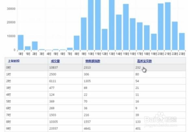Image resolution: width=188 pixels, height=132 pixels.
Task: Click the chart bar above the 21时 label
Action: [168, 26]
